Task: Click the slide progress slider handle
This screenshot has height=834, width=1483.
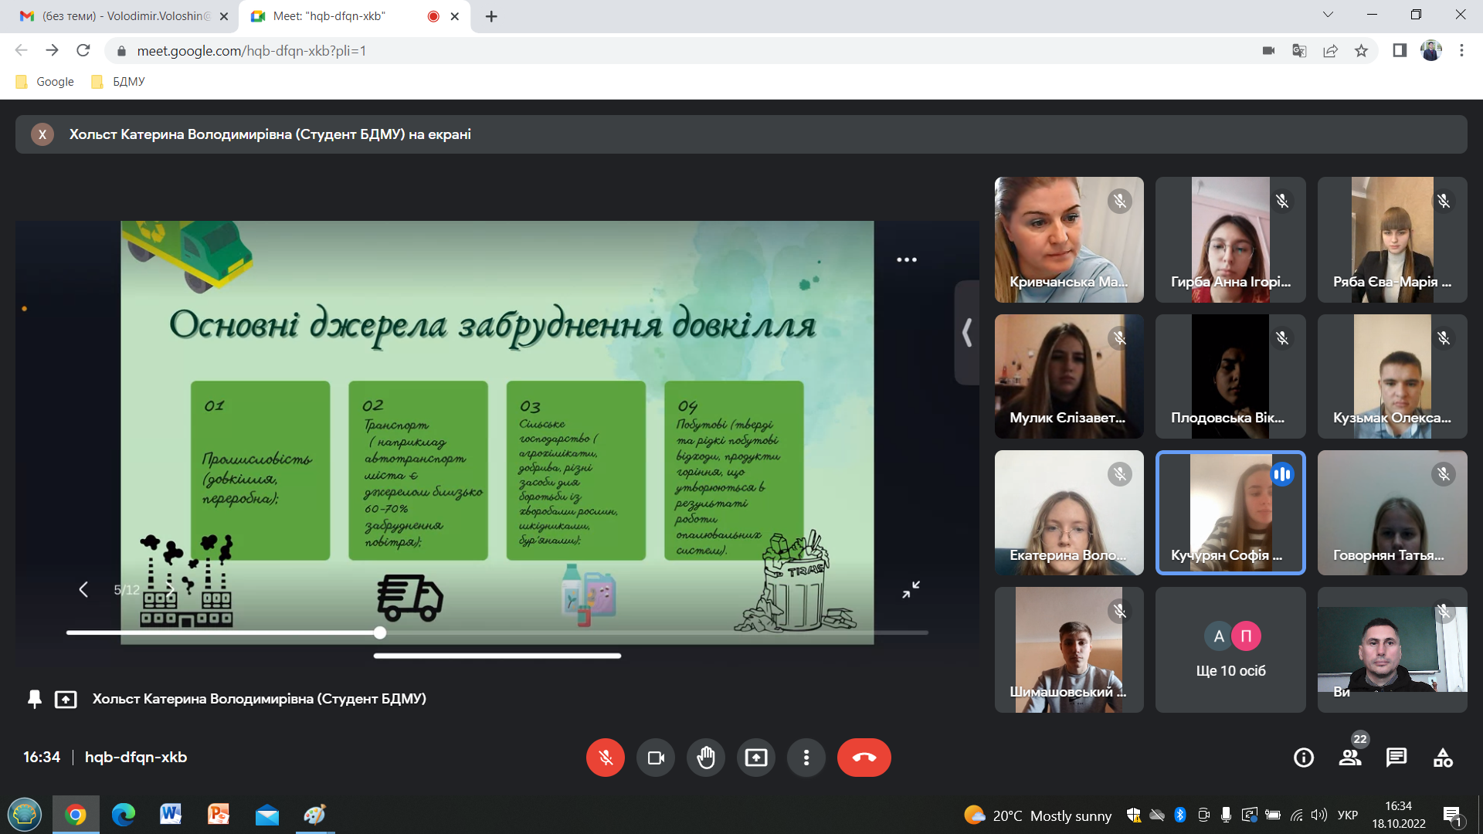Action: pos(380,632)
